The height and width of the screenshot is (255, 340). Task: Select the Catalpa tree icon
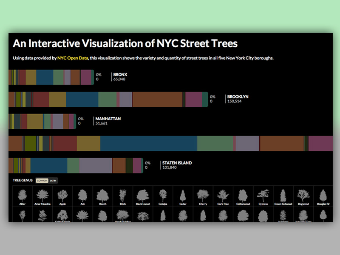[163, 195]
